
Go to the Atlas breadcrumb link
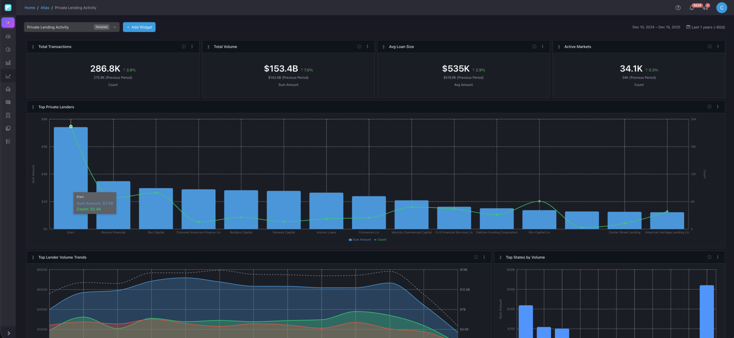coord(45,8)
